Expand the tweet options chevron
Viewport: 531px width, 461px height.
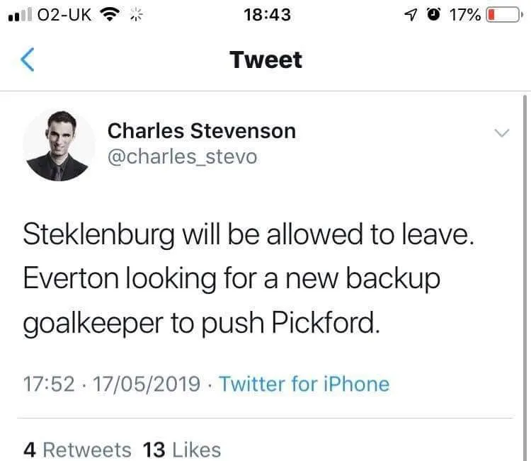(501, 133)
